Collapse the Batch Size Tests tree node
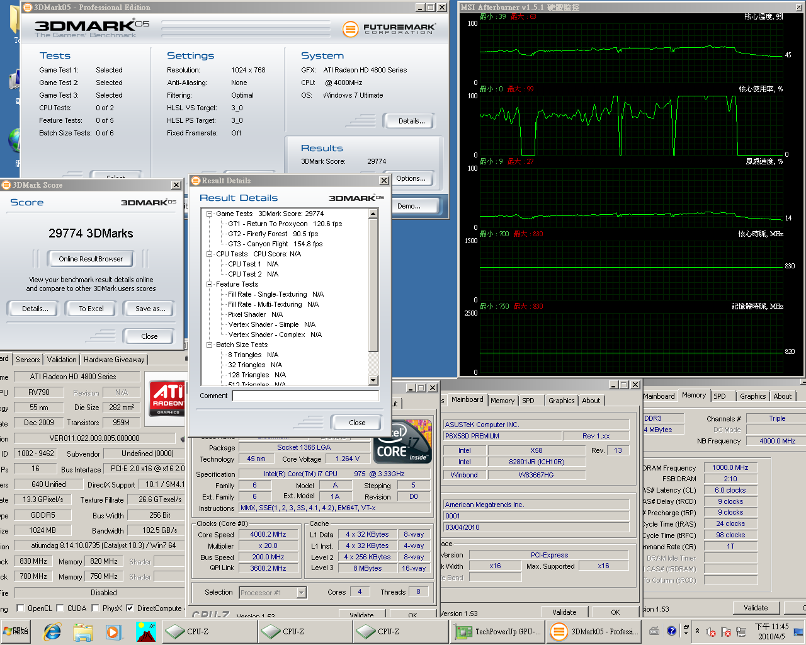806x645 pixels. (x=210, y=345)
